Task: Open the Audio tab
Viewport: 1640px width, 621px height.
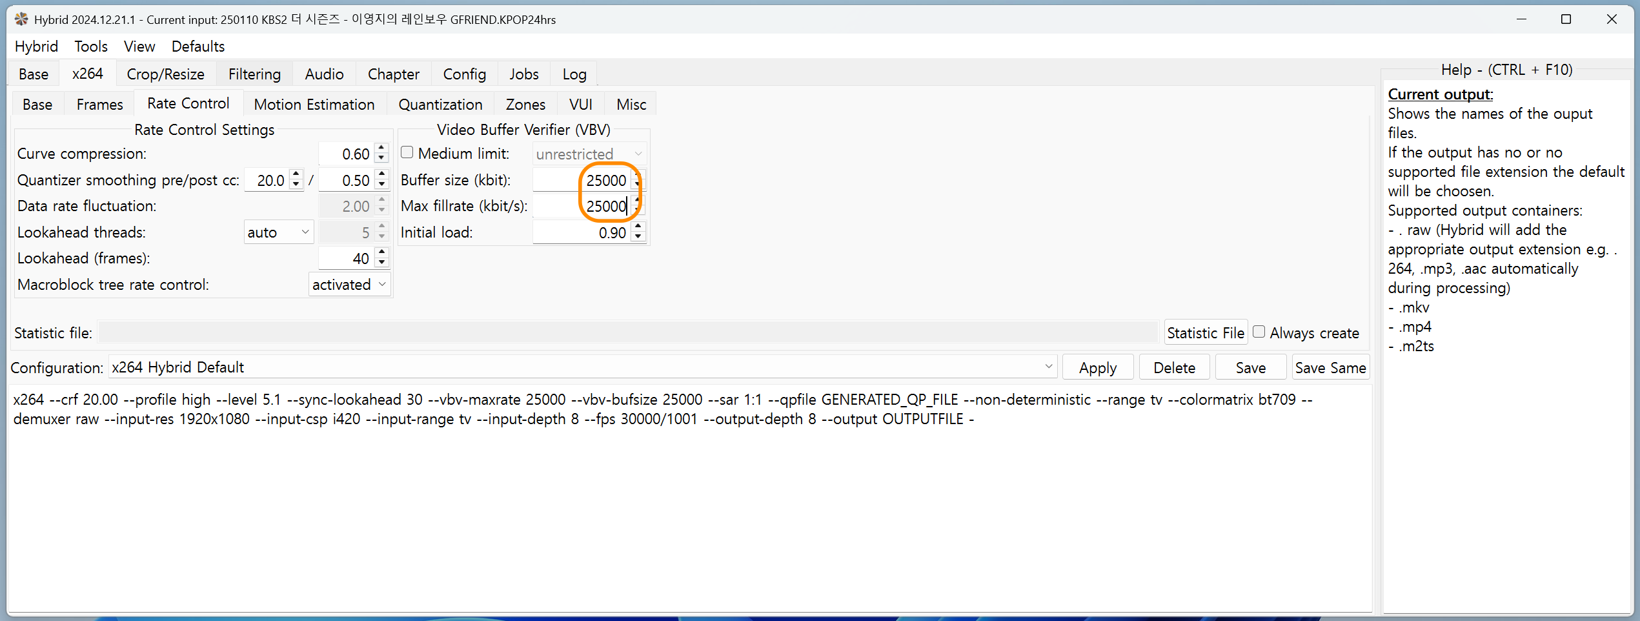Action: (x=325, y=74)
